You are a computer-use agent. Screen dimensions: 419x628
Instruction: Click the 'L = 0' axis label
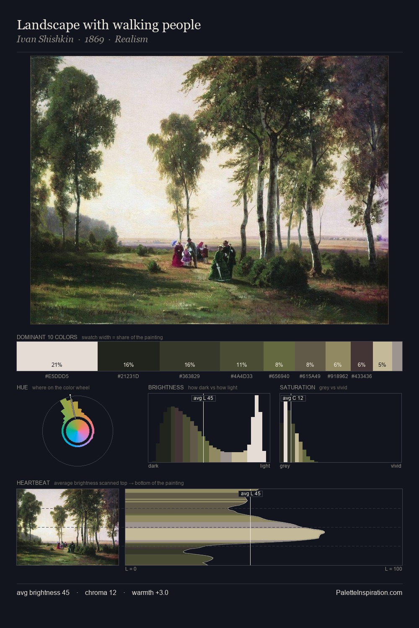pyautogui.click(x=131, y=569)
